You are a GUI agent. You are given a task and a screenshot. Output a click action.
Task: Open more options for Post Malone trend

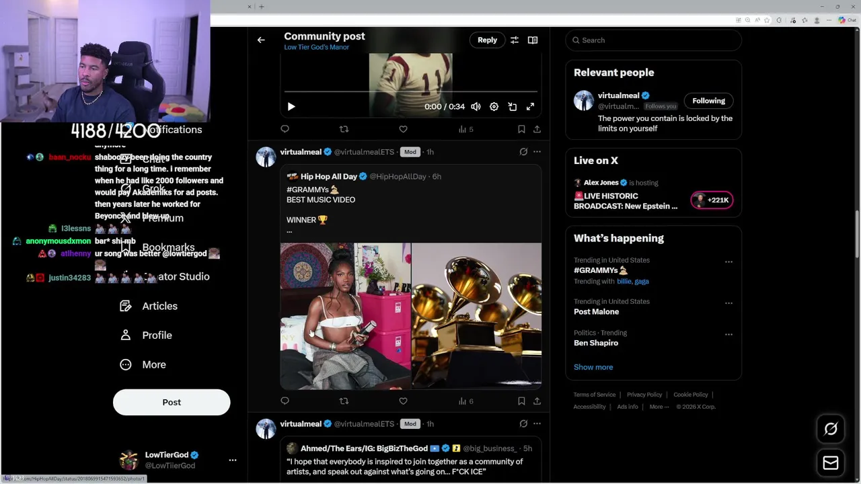[728, 303]
